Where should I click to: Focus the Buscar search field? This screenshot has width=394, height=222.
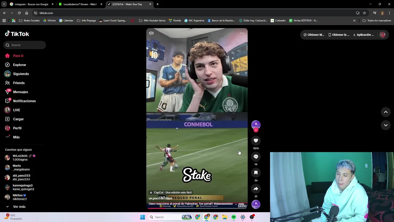point(25,45)
